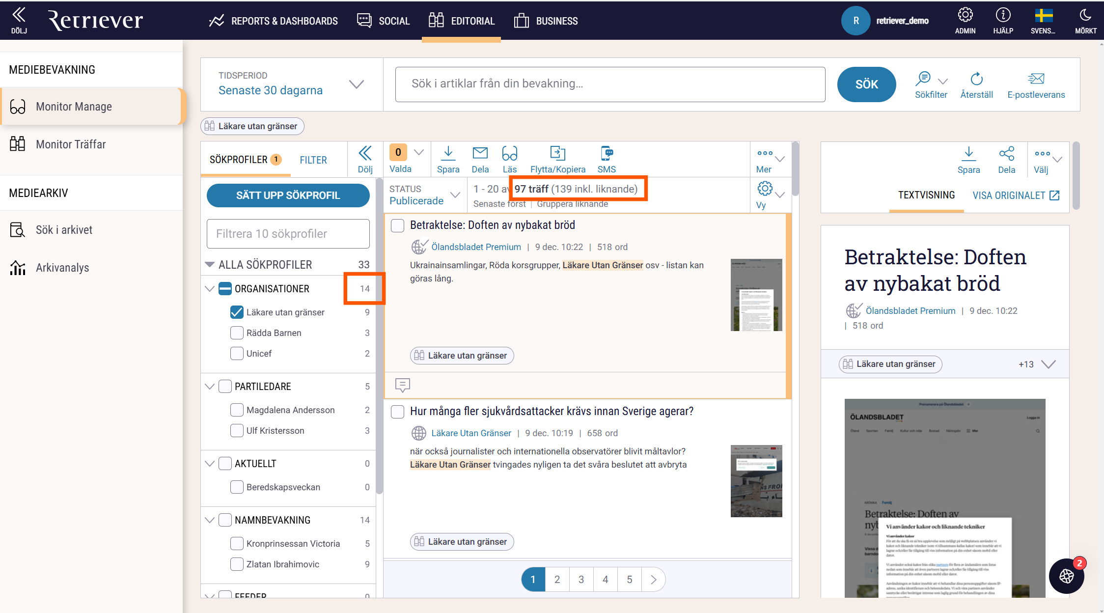
Task: Open VISA ORIGINALET link
Action: coord(1016,195)
